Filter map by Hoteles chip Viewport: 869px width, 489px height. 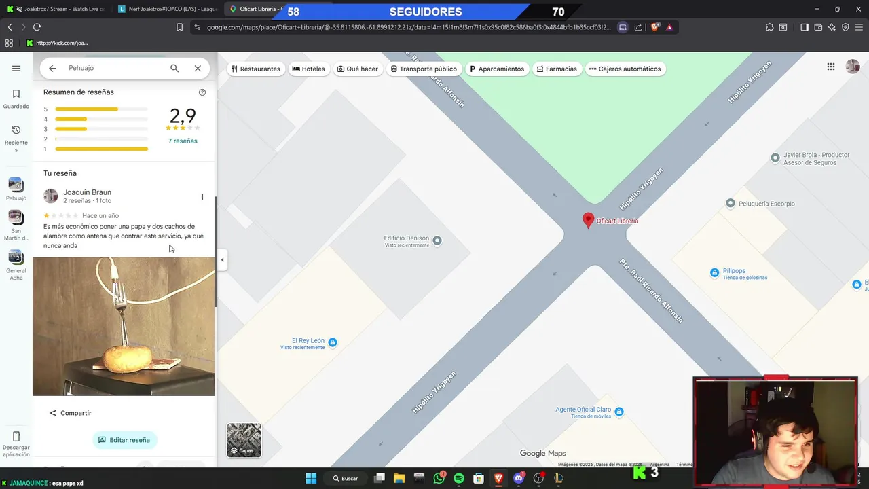click(x=308, y=69)
